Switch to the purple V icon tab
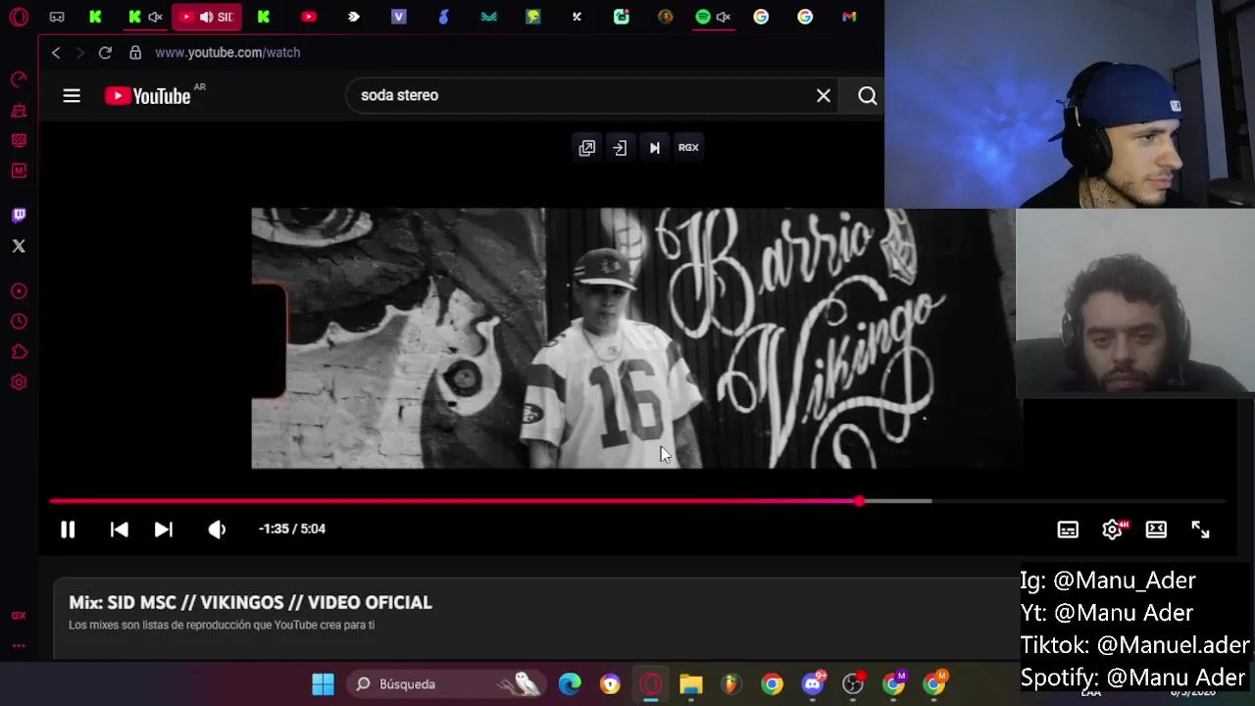Screen dimensions: 1255x706 coord(398,17)
